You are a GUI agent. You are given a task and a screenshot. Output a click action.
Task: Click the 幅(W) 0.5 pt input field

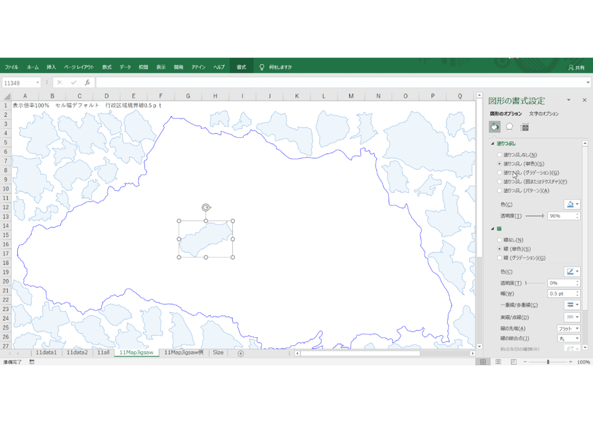(x=561, y=294)
